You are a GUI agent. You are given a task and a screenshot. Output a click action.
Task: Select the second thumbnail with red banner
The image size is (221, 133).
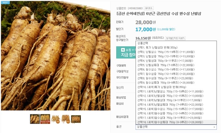45,119
